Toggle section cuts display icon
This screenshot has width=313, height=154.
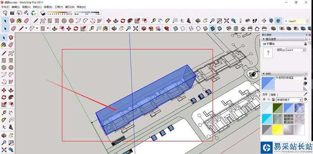point(278,21)
